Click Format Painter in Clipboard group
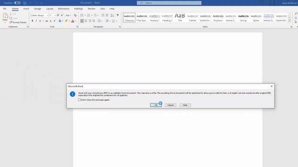 pos(18,22)
